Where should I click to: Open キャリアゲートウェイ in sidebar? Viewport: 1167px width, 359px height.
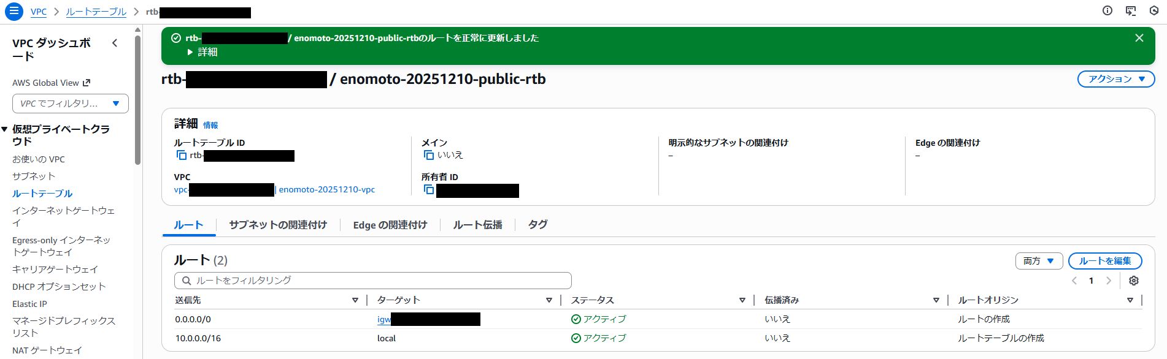[x=55, y=270]
